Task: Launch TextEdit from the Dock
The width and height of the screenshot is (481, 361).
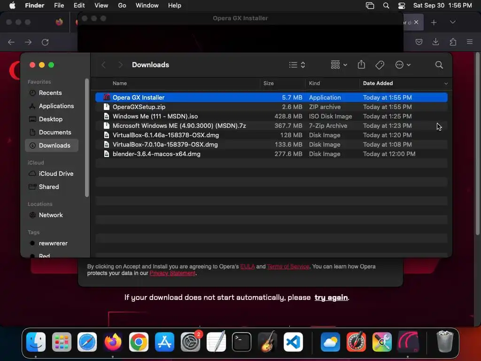Action: click(216, 342)
